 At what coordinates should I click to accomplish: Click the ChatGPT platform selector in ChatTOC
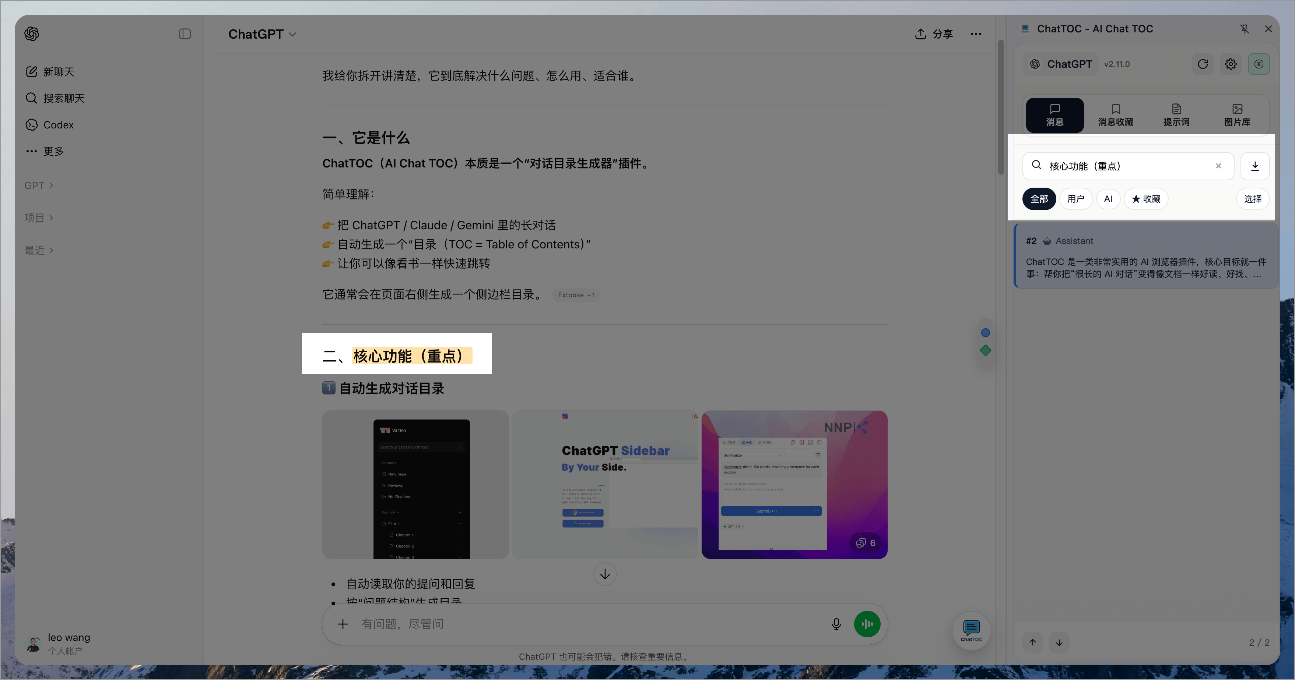pyautogui.click(x=1061, y=64)
